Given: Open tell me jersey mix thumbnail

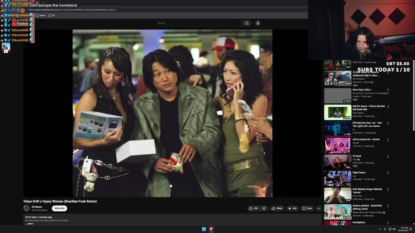Looking at the screenshot, I should (338, 145).
